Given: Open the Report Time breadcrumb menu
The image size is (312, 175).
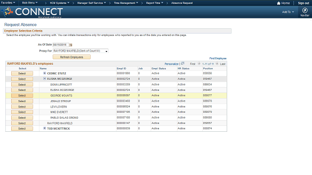Looking at the screenshot, I should [x=155, y=3].
